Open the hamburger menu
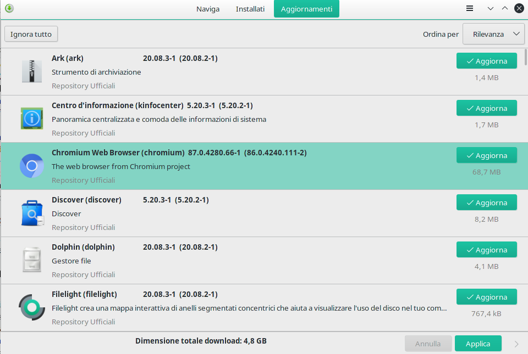The width and height of the screenshot is (528, 354). [x=469, y=8]
